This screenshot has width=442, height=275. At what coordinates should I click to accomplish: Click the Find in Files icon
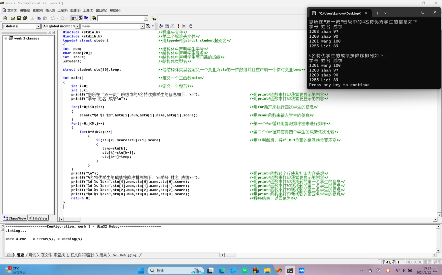94,18
